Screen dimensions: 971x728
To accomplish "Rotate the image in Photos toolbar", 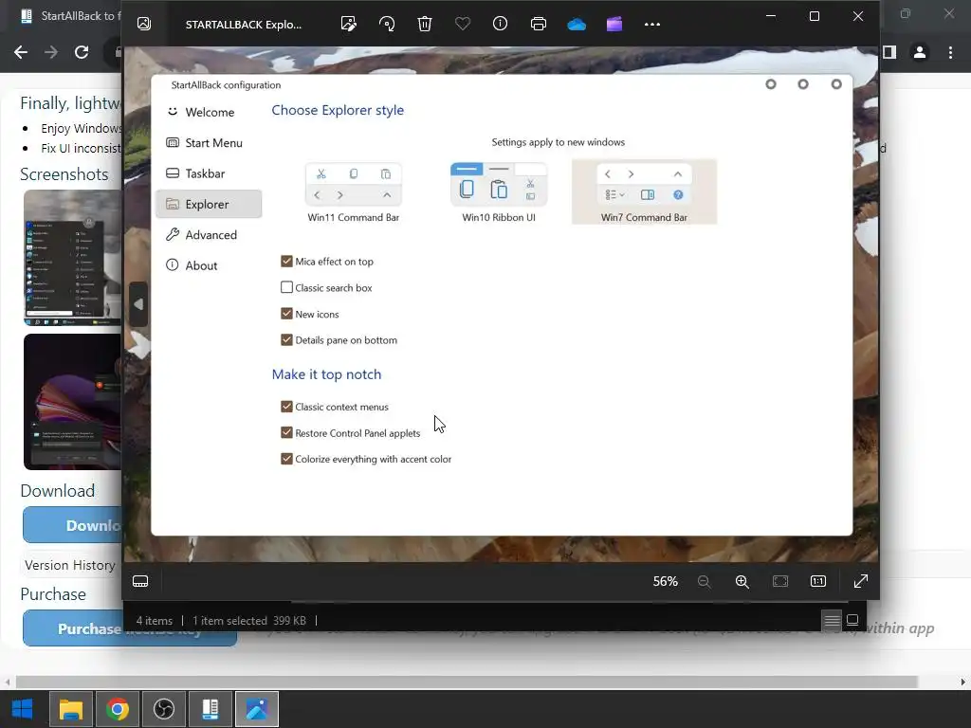I will point(387,24).
